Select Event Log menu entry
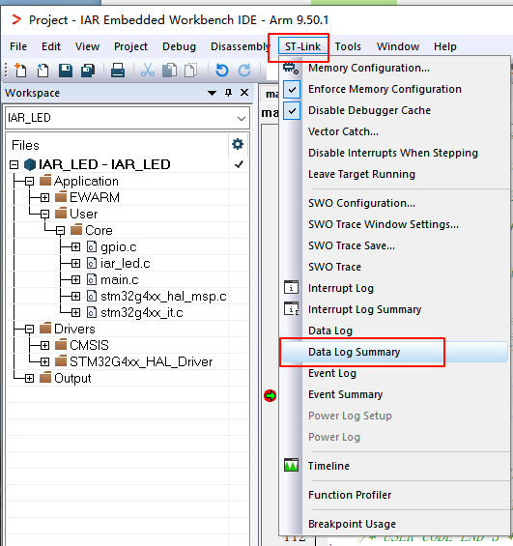The width and height of the screenshot is (513, 546). pyautogui.click(x=332, y=373)
